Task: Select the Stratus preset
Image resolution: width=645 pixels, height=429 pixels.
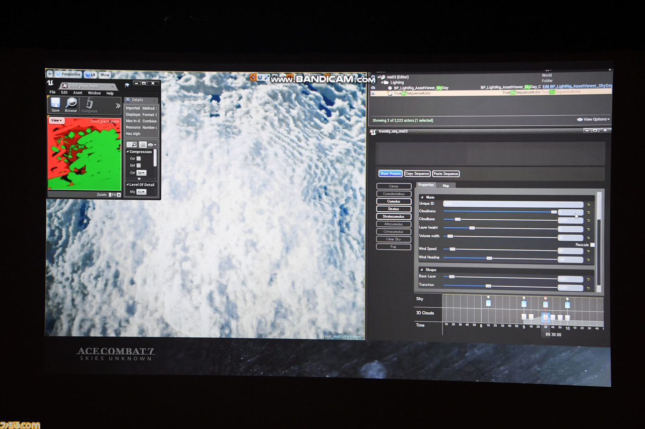Action: 394,209
